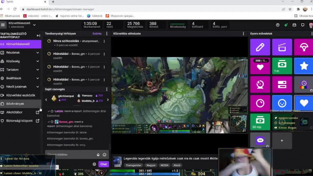Open the Tevékenységi hírfolyam panel options menu
This screenshot has height=176, width=313.
pos(107,34)
